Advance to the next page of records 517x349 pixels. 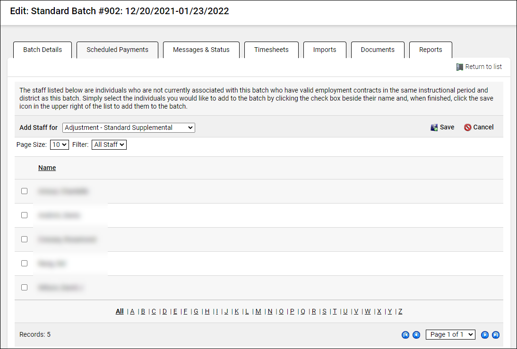point(485,334)
